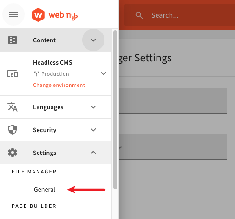Viewport: 235px width, 219px height.
Task: Click the hamburger menu icon
Action: [13, 14]
